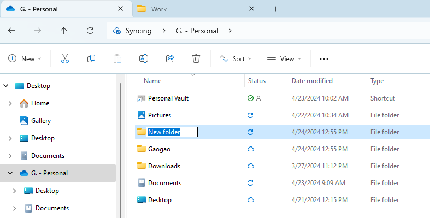Open the View dropdown menu
Screen dimensions: 430x218
click(x=284, y=58)
